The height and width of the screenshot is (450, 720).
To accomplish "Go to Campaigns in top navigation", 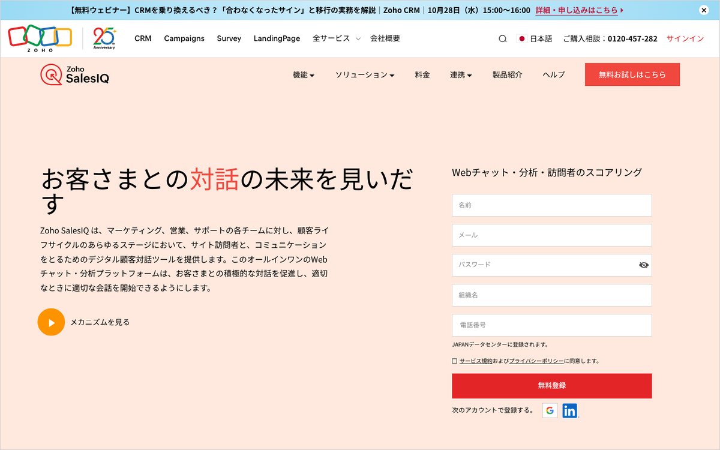I will (x=184, y=38).
